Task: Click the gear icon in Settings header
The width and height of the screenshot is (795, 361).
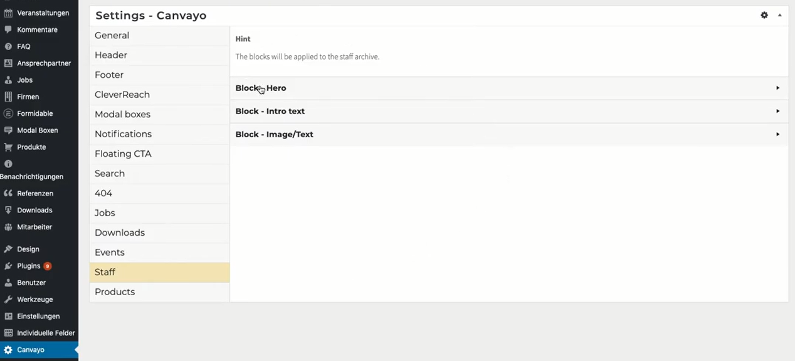Action: pos(764,15)
